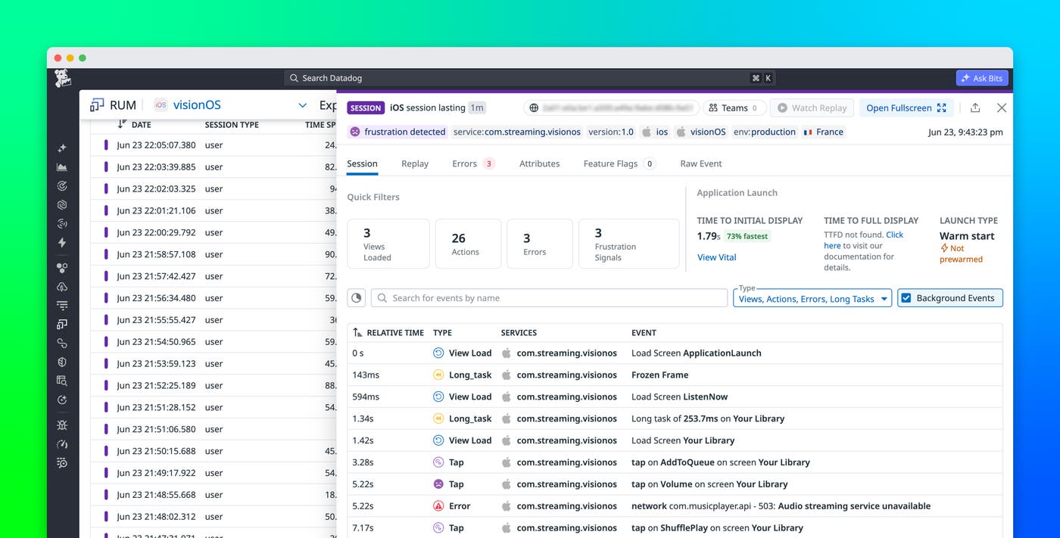Viewport: 1060px width, 538px height.
Task: Open the Teams dropdown button
Action: [734, 108]
